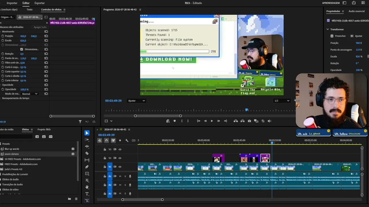
Task: Select the Ripple Edit tool
Action: pyautogui.click(x=87, y=146)
